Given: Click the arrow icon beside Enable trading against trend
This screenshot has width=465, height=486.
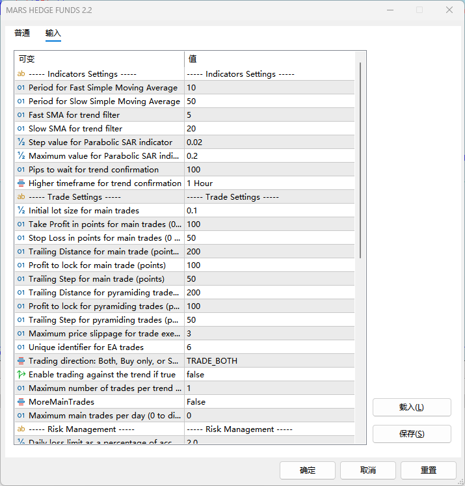Looking at the screenshot, I should [21, 375].
